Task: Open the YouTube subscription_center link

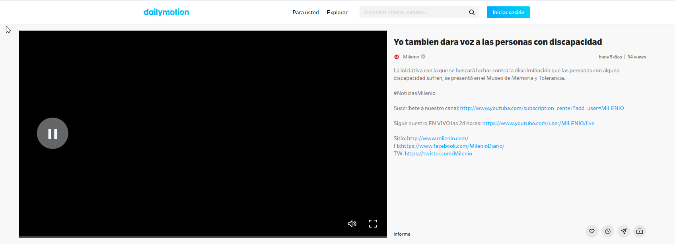Action: coord(542,108)
